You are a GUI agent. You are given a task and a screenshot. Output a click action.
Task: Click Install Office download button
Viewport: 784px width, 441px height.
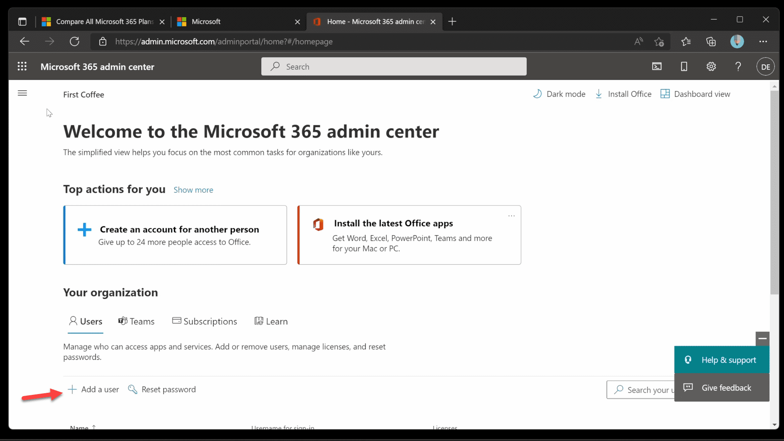pos(623,94)
